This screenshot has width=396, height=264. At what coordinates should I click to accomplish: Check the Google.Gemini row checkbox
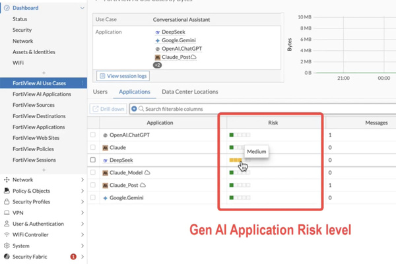(x=93, y=198)
